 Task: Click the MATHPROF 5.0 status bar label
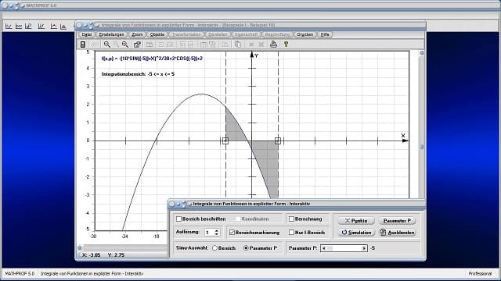point(20,274)
